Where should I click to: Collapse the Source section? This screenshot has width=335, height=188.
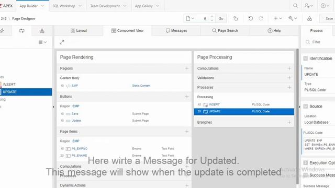click(x=306, y=107)
